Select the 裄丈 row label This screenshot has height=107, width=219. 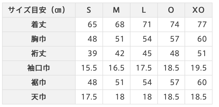tap(39, 53)
